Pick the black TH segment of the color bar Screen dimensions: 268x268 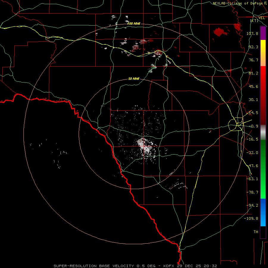pos(263,232)
